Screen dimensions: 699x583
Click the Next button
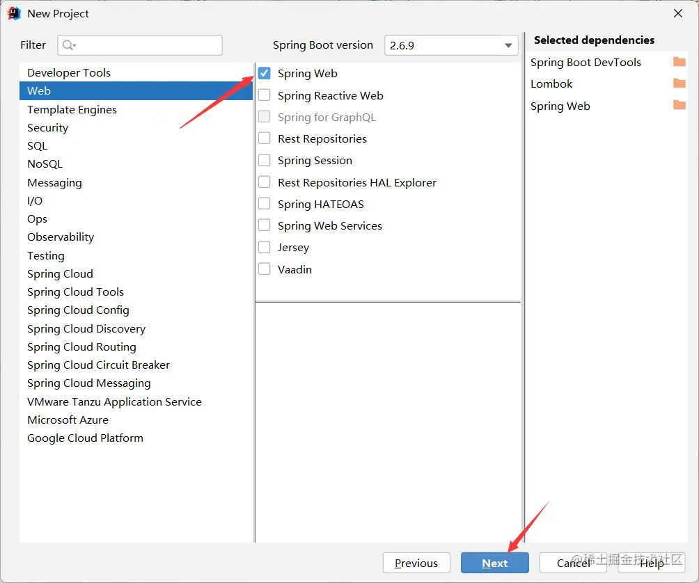click(x=495, y=563)
